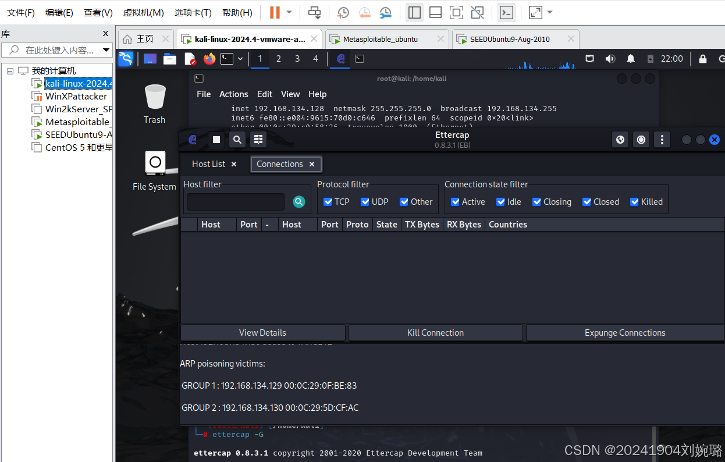Open the Trash desktop icon

[x=155, y=104]
